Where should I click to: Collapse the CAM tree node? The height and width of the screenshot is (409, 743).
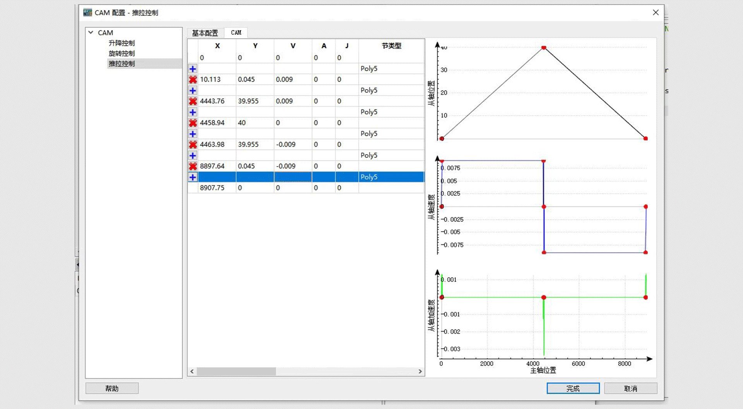[x=91, y=32]
